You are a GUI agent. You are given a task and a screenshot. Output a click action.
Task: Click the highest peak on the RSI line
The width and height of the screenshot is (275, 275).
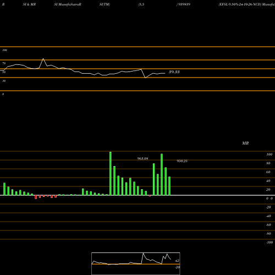(x=43, y=59)
